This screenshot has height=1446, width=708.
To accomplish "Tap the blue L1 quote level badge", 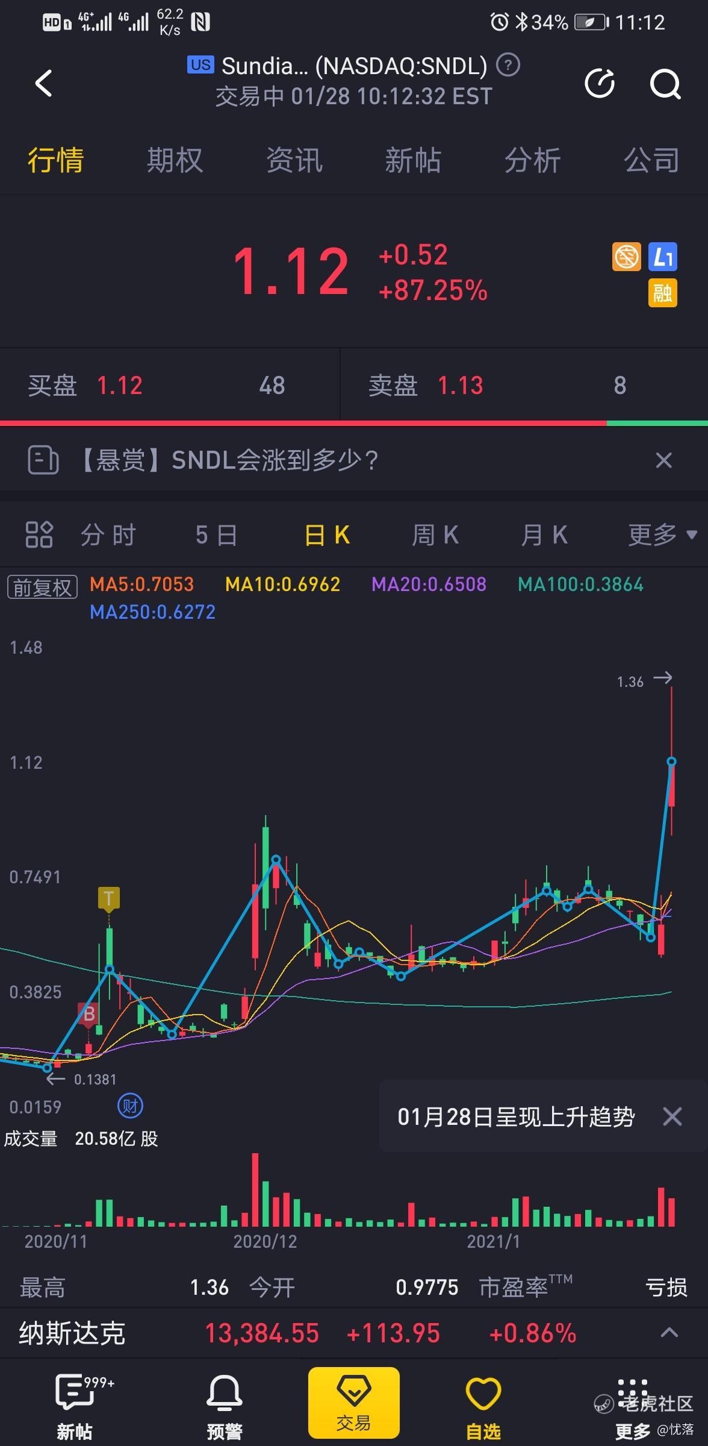I will [x=663, y=257].
